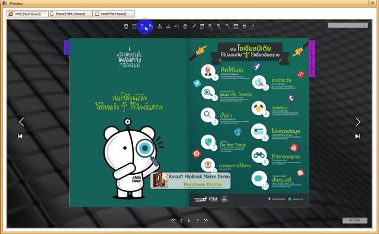Open the Purchase Online link
379x234 pixels.
203,184
